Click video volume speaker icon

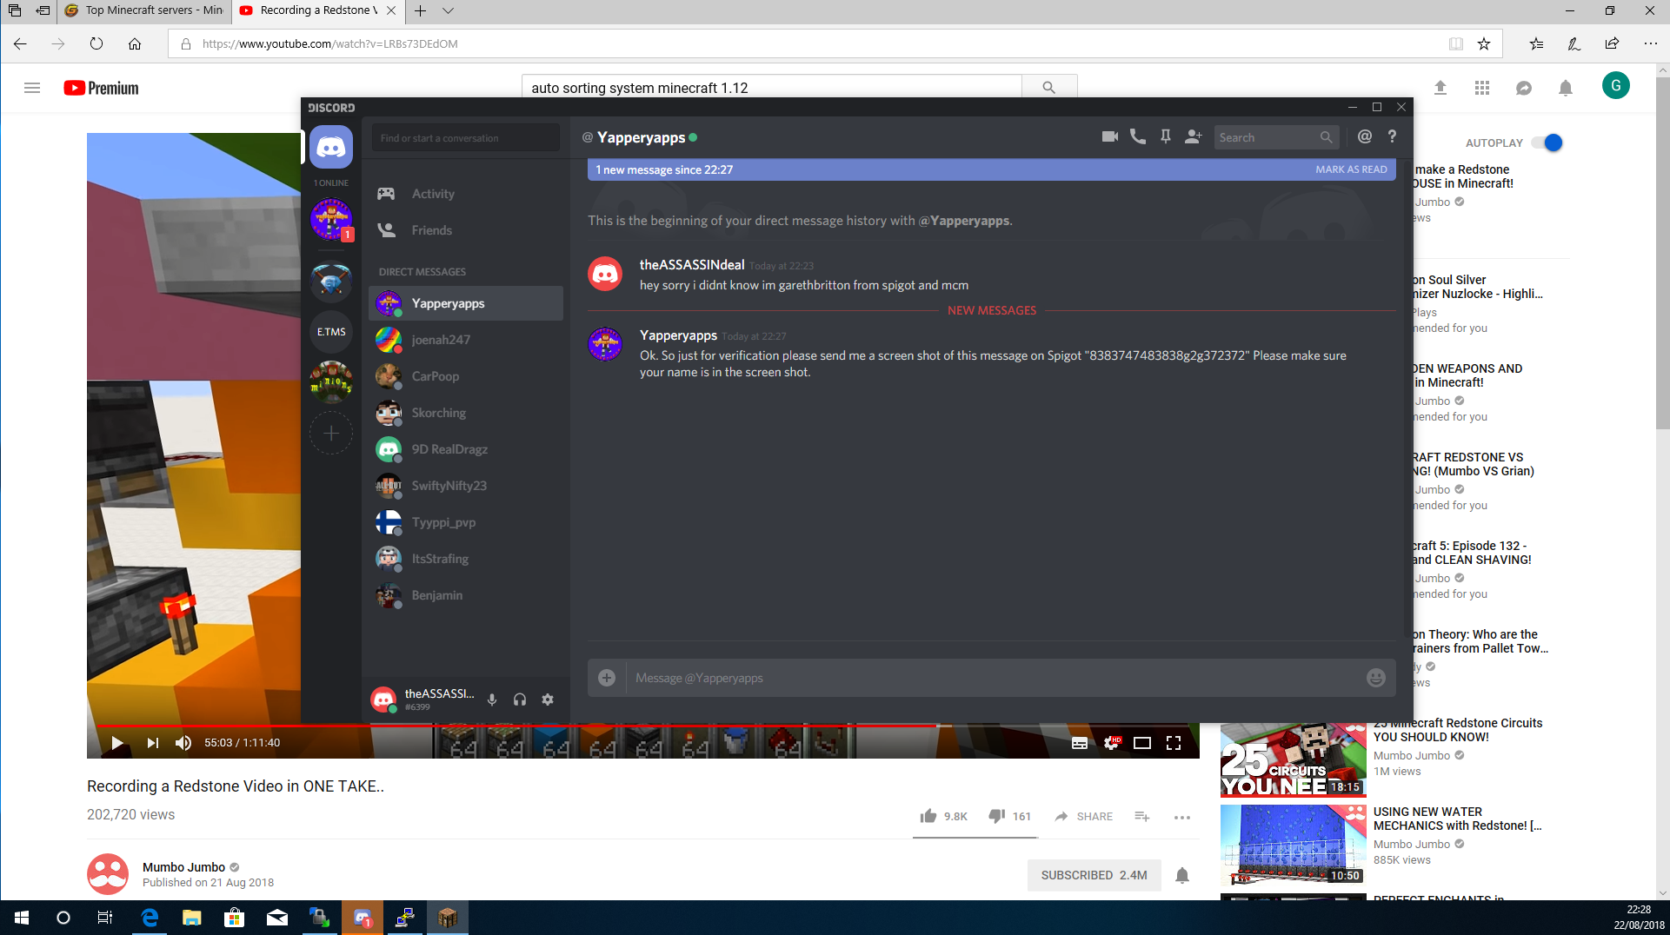[x=183, y=743]
